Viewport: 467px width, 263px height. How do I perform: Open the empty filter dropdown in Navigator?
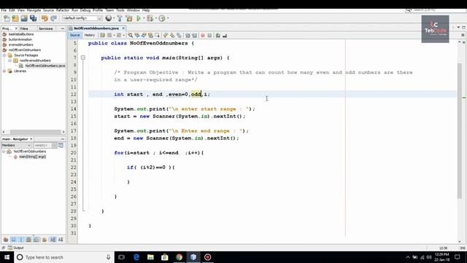(45, 145)
